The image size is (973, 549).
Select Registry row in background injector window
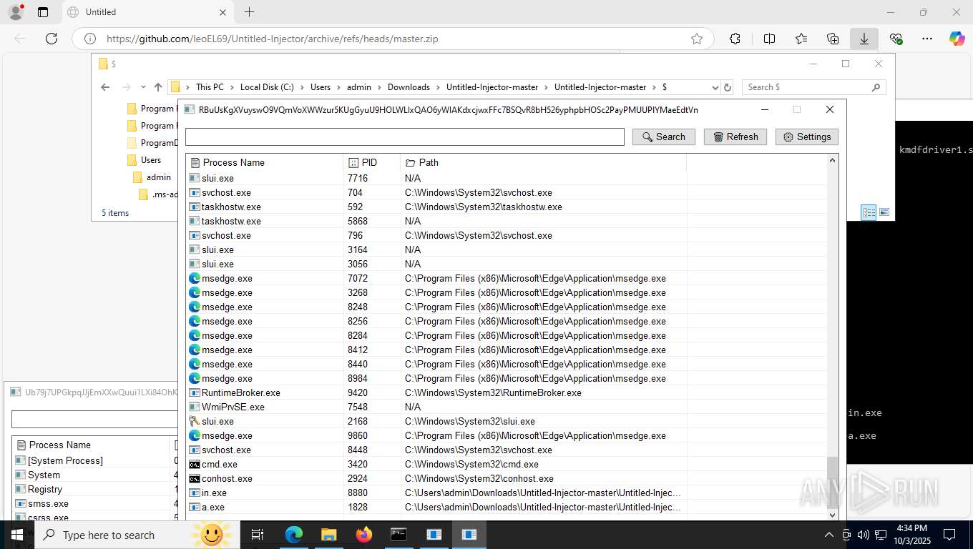click(95, 489)
